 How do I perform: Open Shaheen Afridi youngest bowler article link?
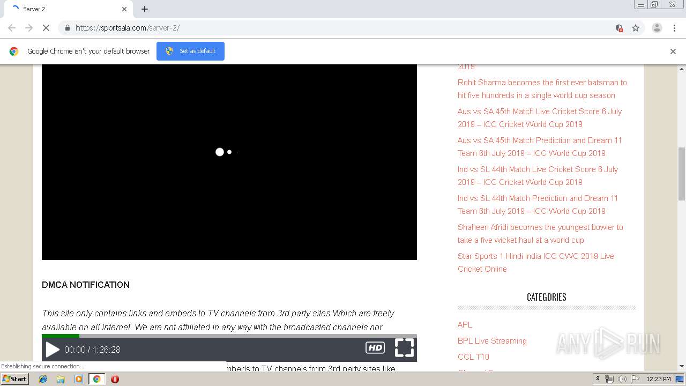[540, 234]
